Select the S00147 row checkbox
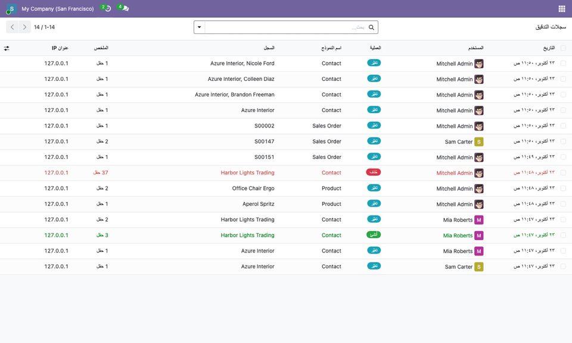 [563, 142]
